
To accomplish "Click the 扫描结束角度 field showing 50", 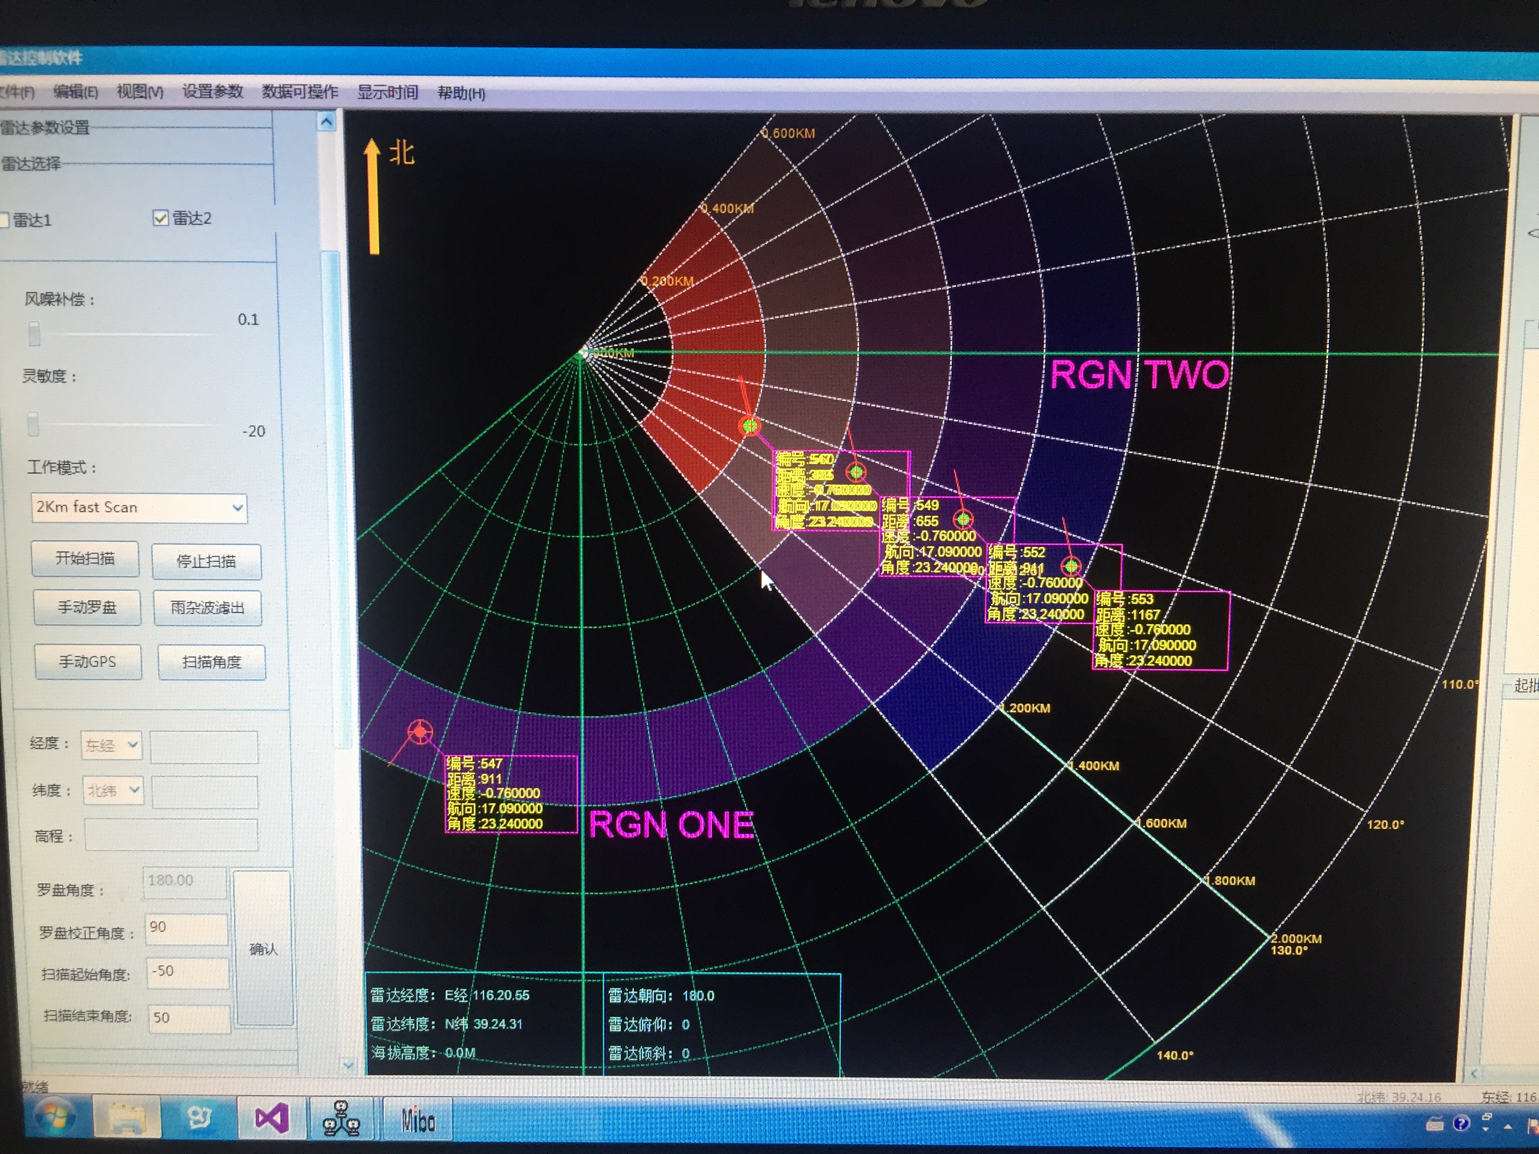I will tap(189, 1019).
